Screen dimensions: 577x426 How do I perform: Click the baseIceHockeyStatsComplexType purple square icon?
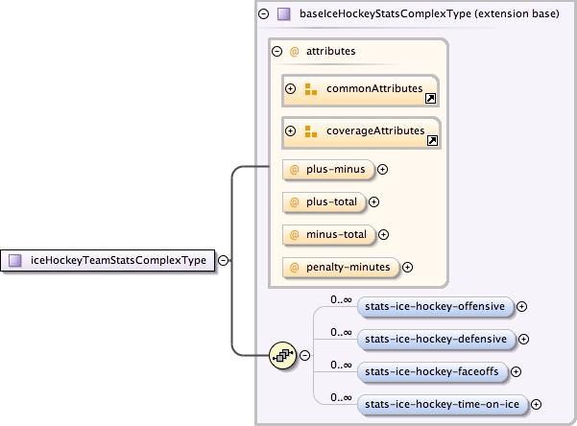coord(284,14)
